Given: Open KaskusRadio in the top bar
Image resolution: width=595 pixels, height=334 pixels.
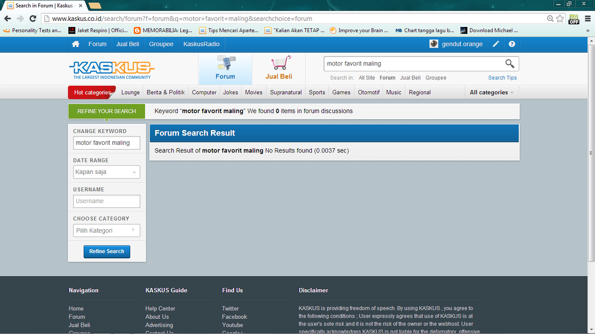Looking at the screenshot, I should 202,44.
